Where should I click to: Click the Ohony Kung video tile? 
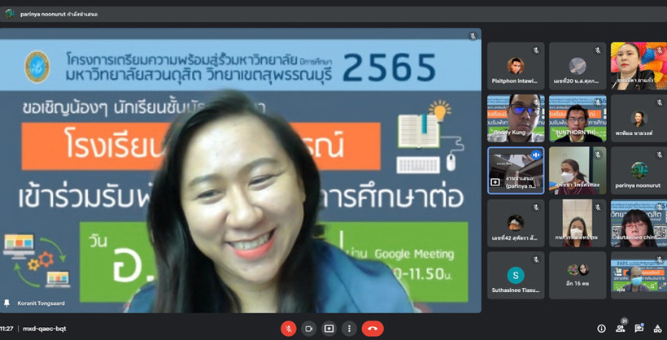(516, 119)
